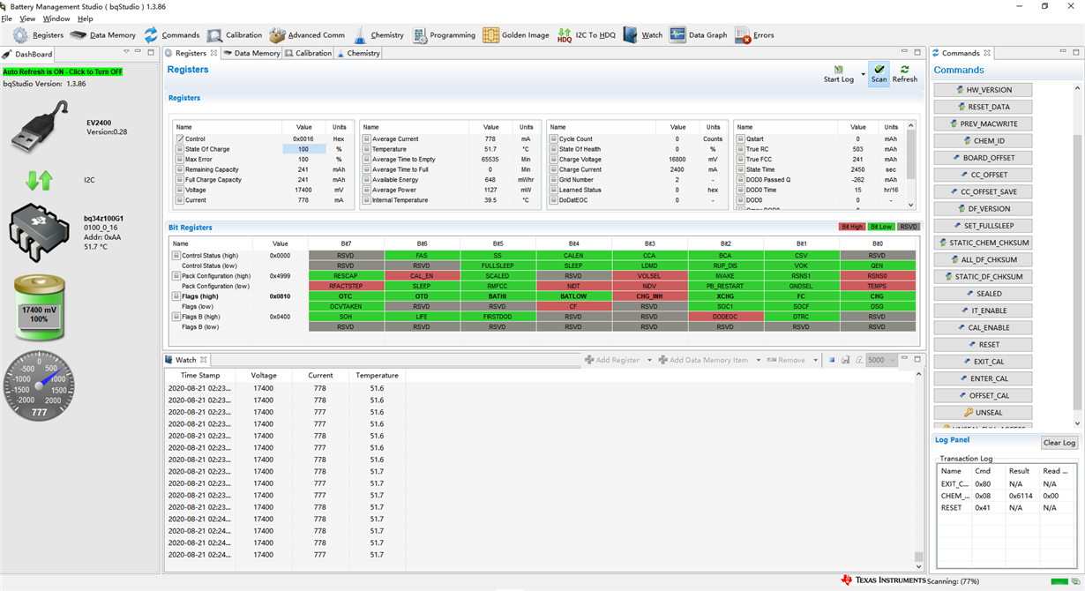Open the Remove dropdown arrow
1085x591 pixels.
tap(815, 360)
